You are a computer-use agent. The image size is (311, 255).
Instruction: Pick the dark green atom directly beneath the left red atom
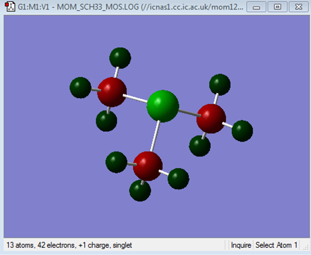106,121
